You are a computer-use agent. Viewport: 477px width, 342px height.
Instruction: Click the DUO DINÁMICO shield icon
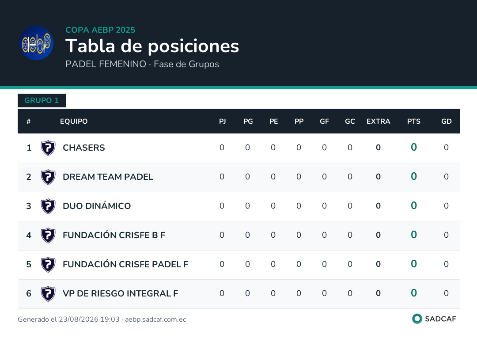tap(48, 206)
